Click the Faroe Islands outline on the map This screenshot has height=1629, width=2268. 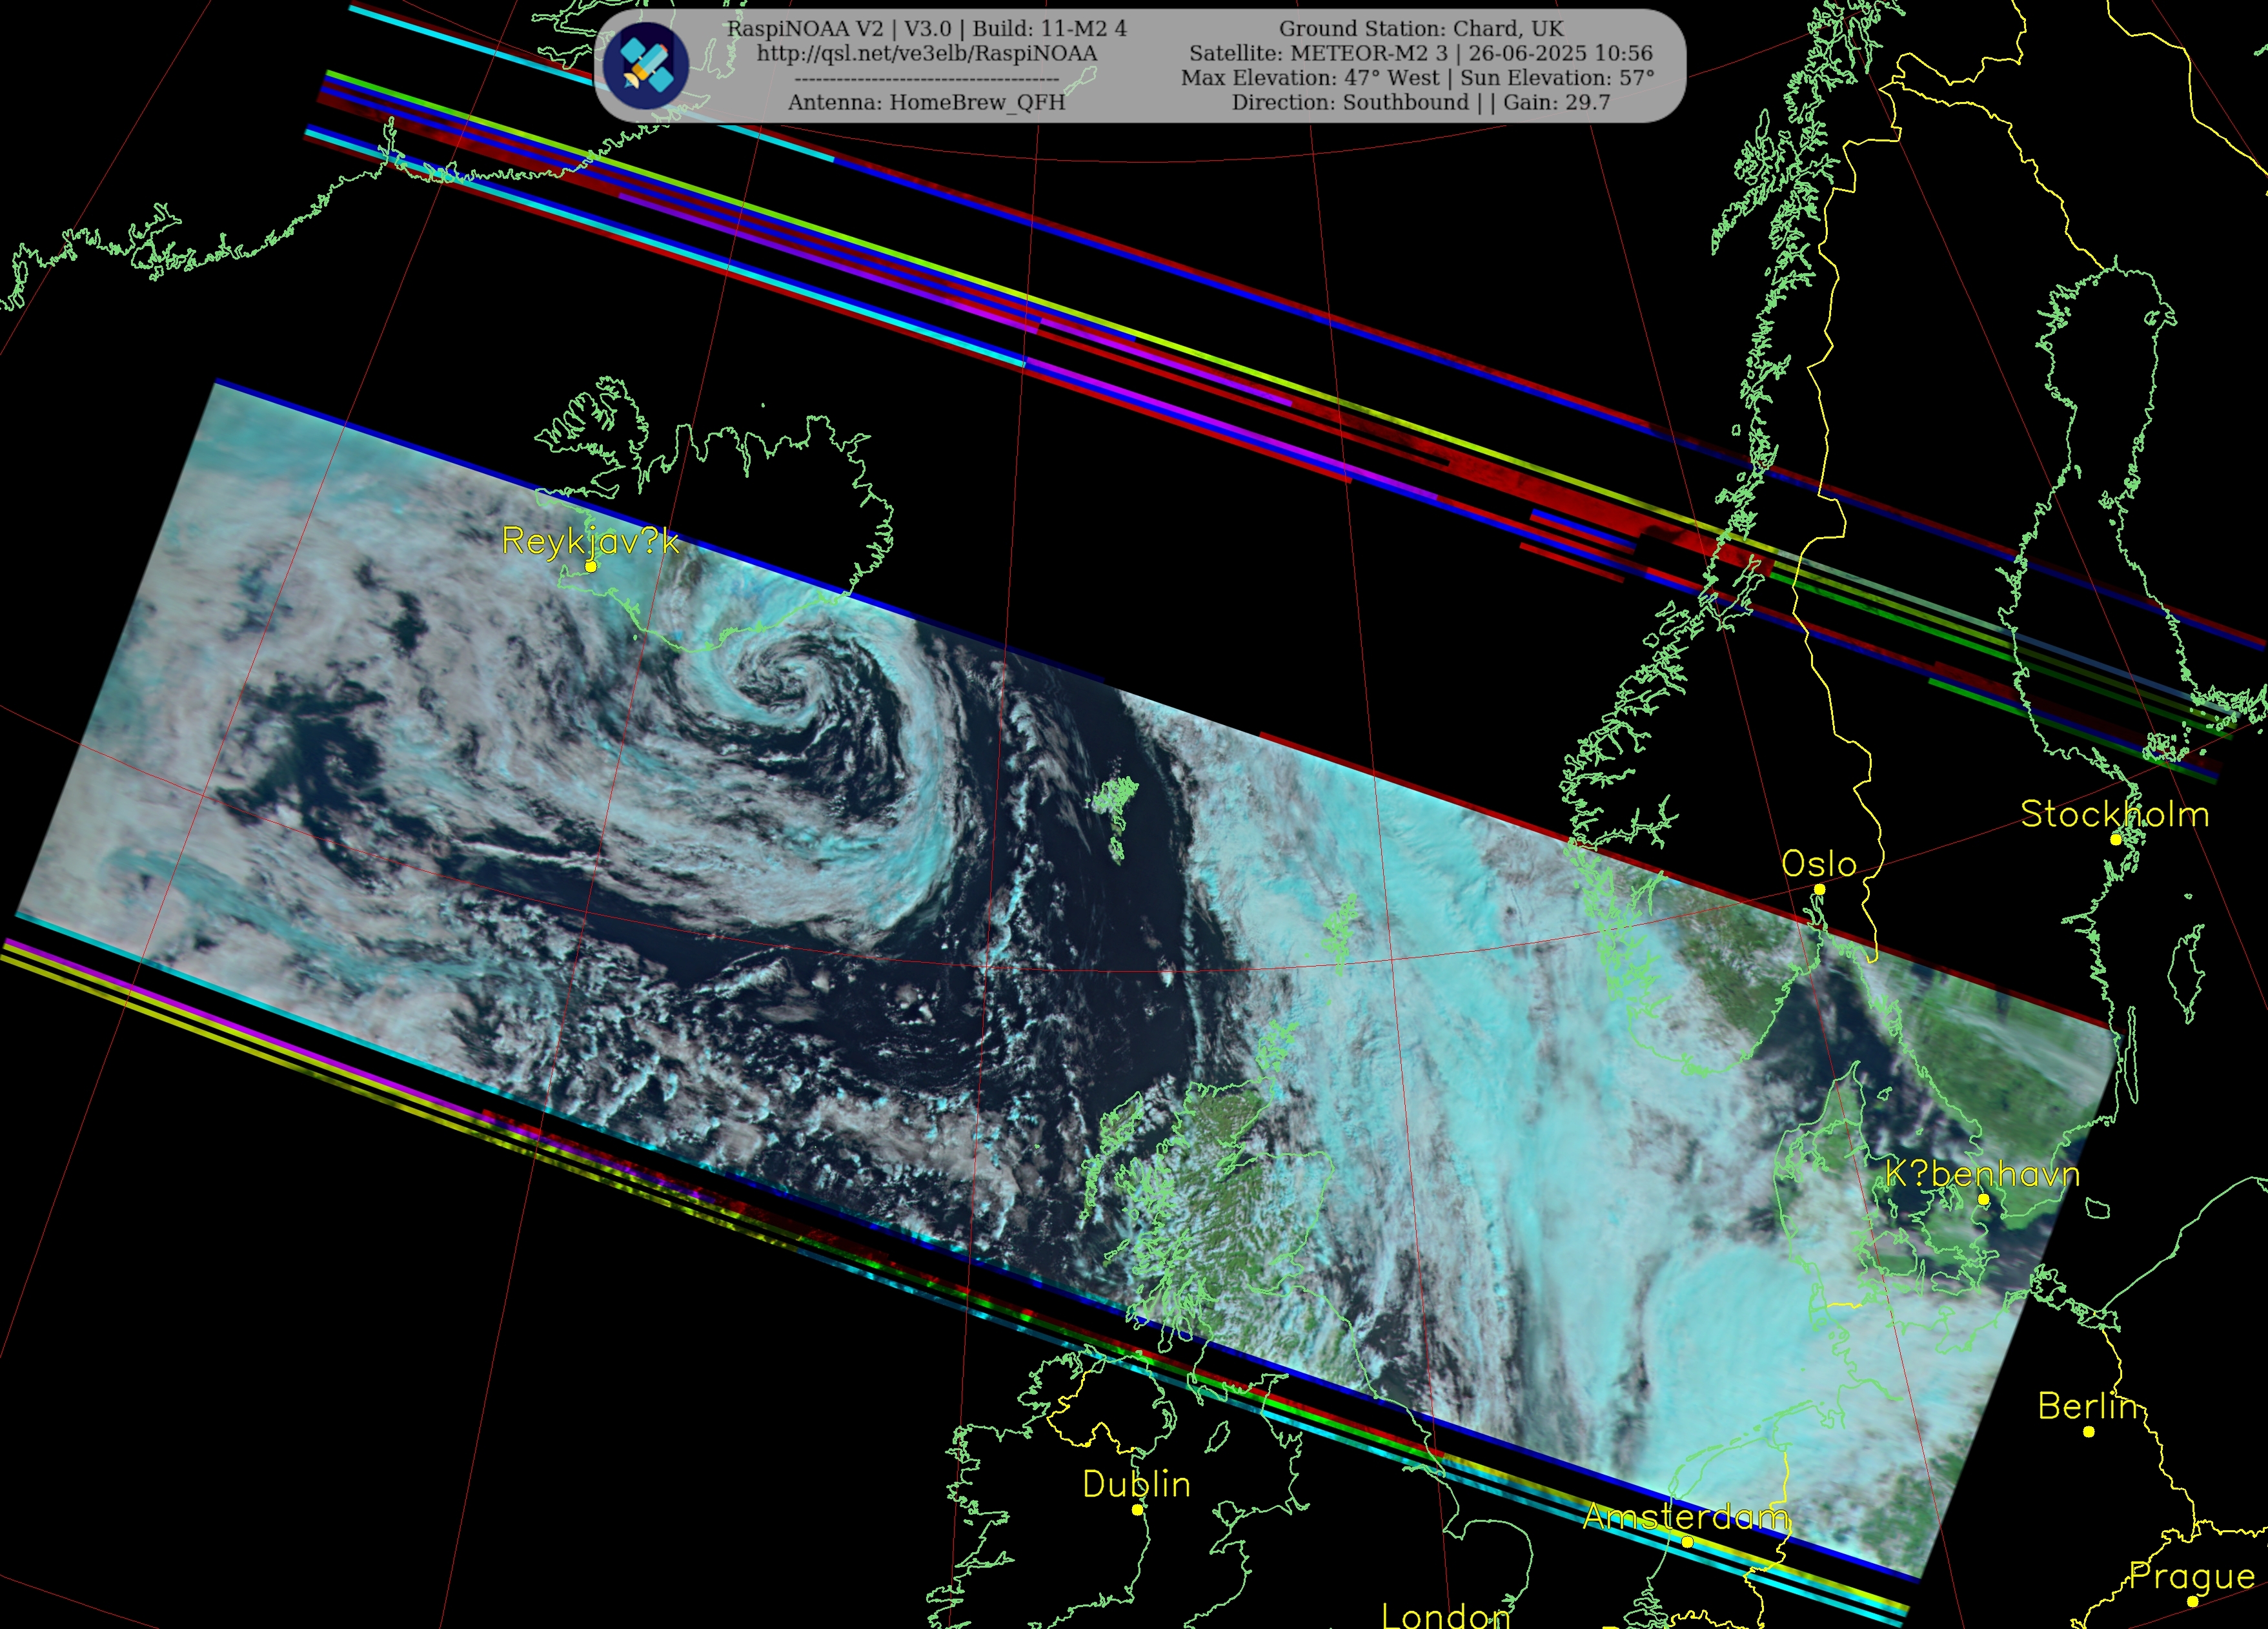point(1115,817)
